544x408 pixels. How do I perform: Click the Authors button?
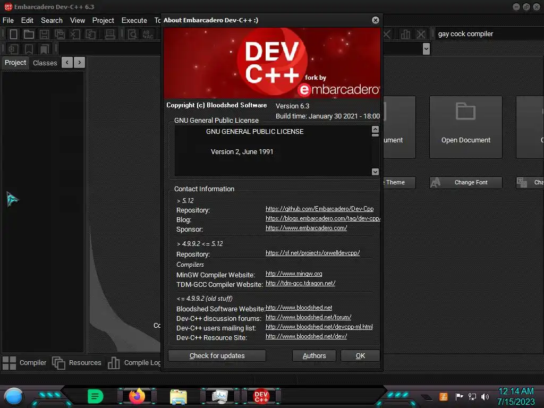point(314,356)
